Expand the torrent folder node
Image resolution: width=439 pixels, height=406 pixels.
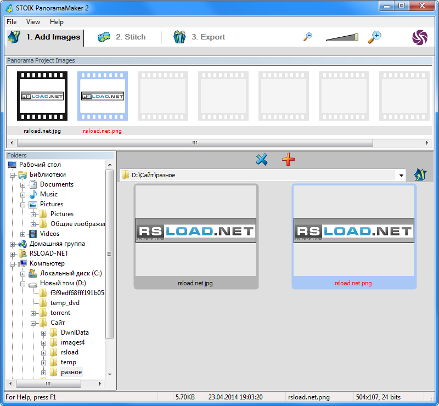click(33, 313)
